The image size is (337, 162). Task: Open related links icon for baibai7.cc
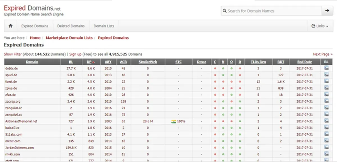click(x=326, y=128)
